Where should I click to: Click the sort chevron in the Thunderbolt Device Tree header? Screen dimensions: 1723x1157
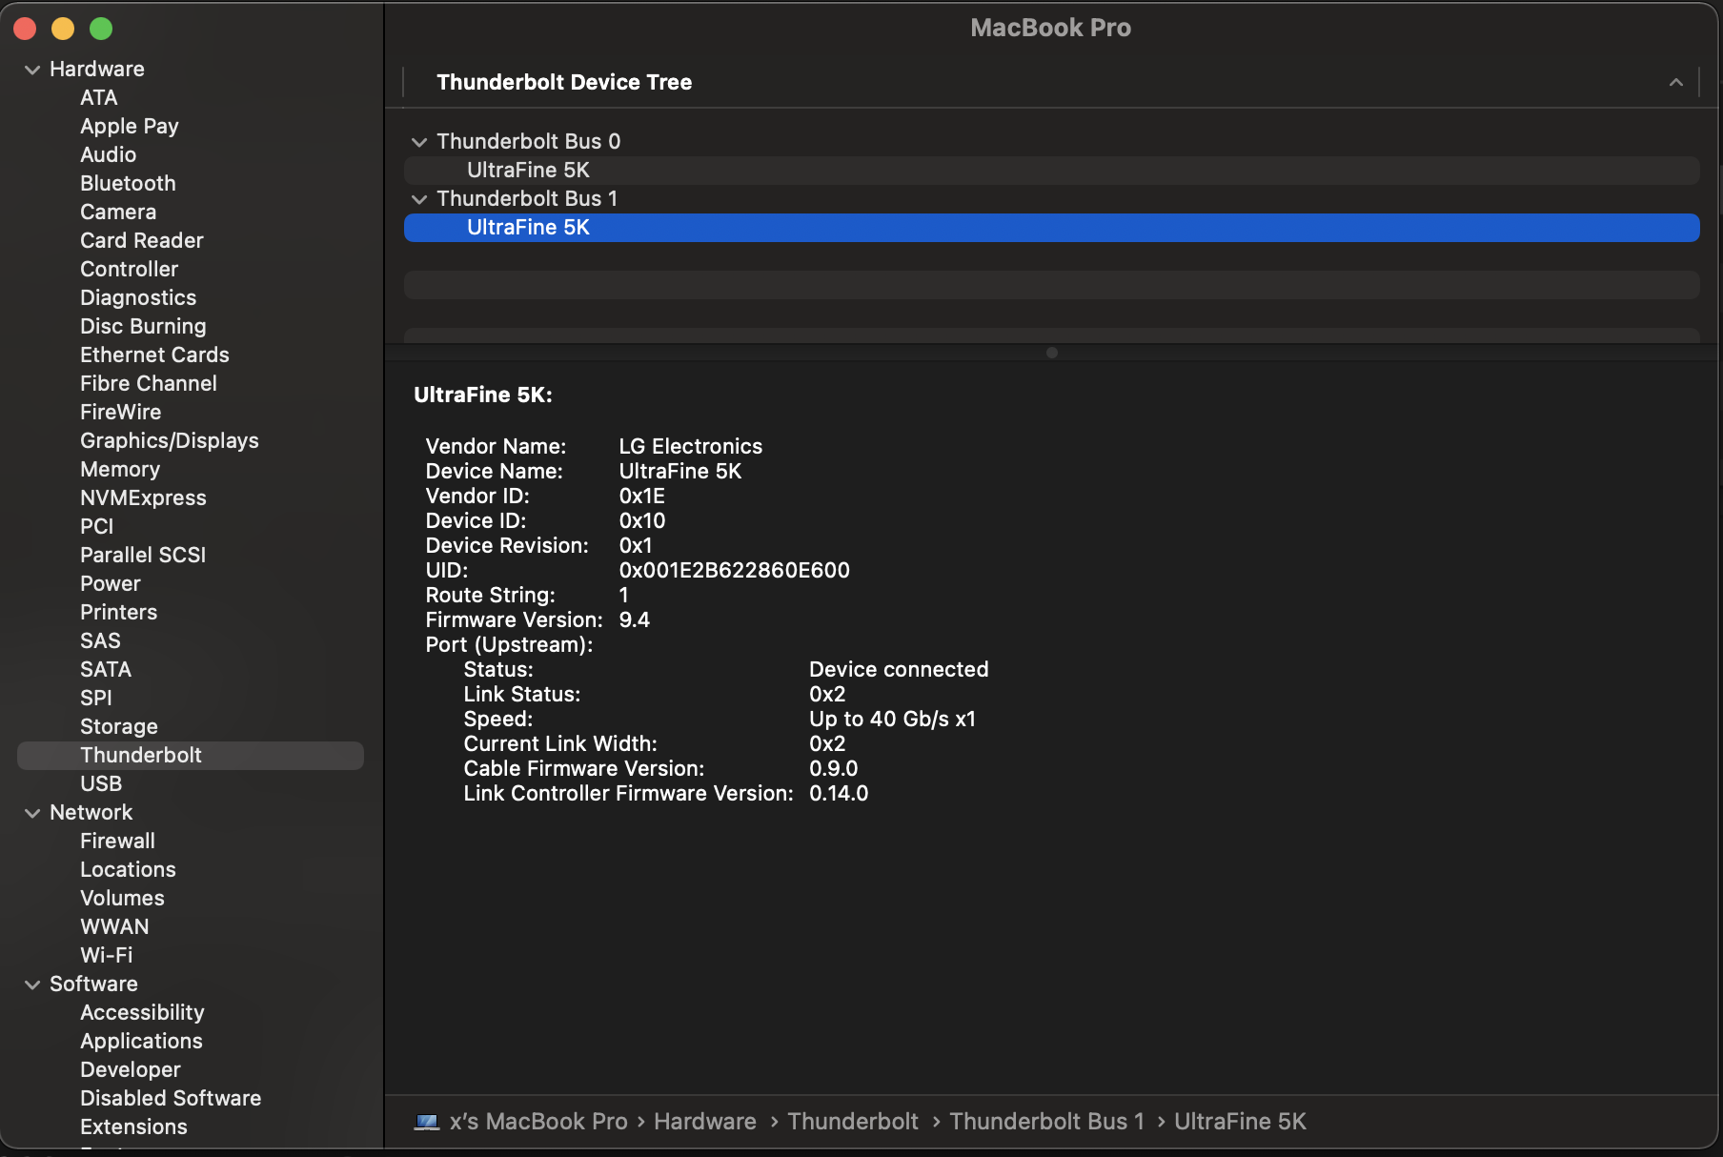coord(1676,83)
